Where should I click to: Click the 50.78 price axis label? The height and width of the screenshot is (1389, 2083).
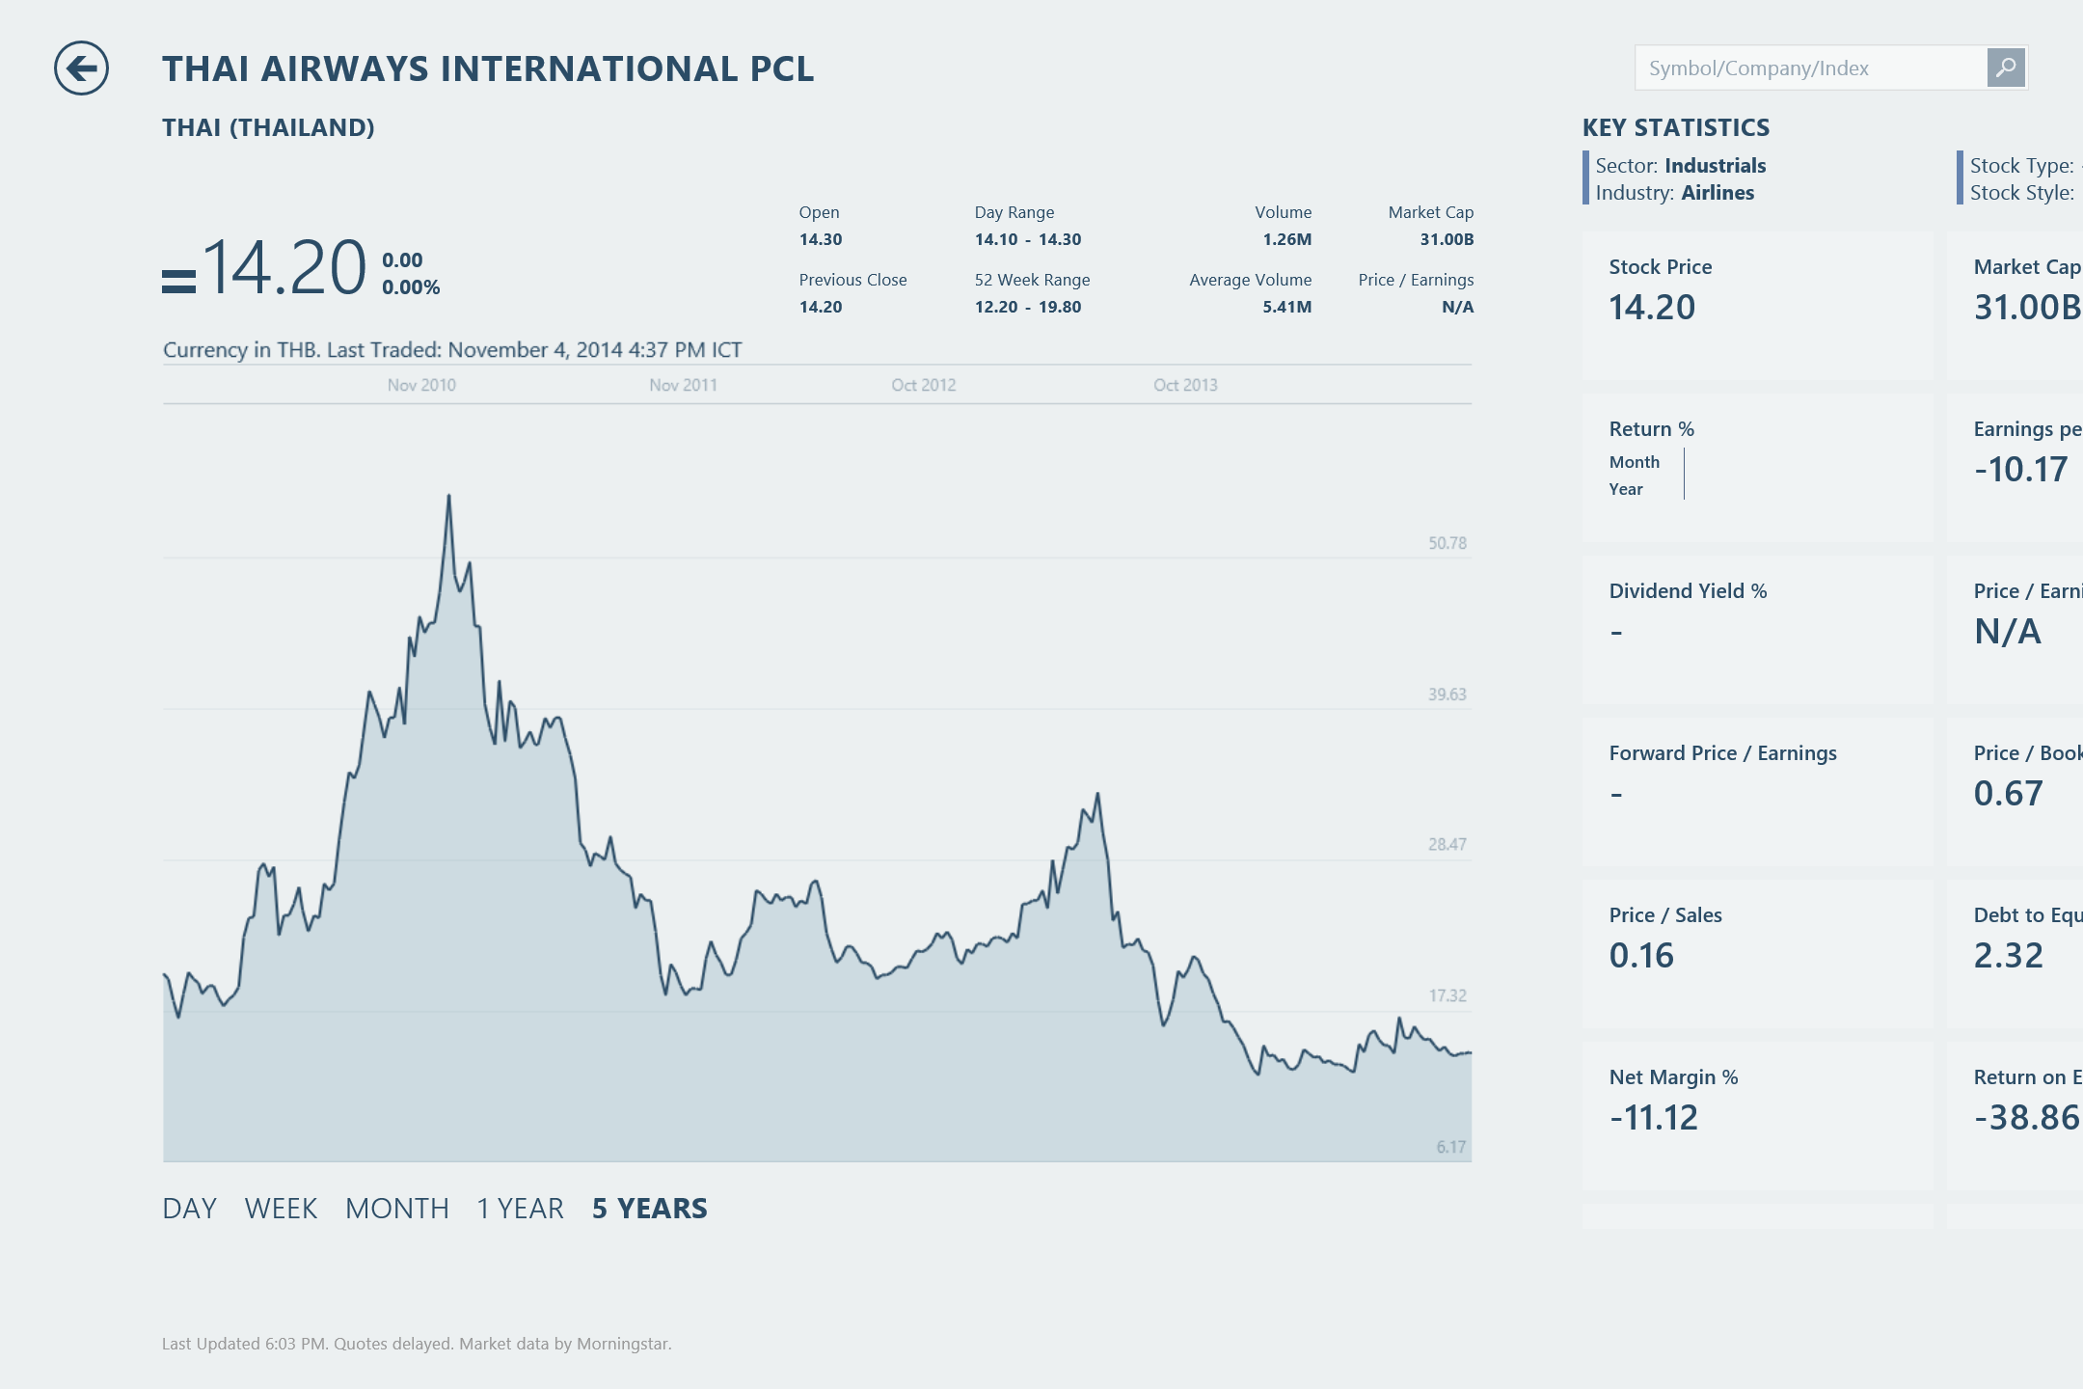1447,543
